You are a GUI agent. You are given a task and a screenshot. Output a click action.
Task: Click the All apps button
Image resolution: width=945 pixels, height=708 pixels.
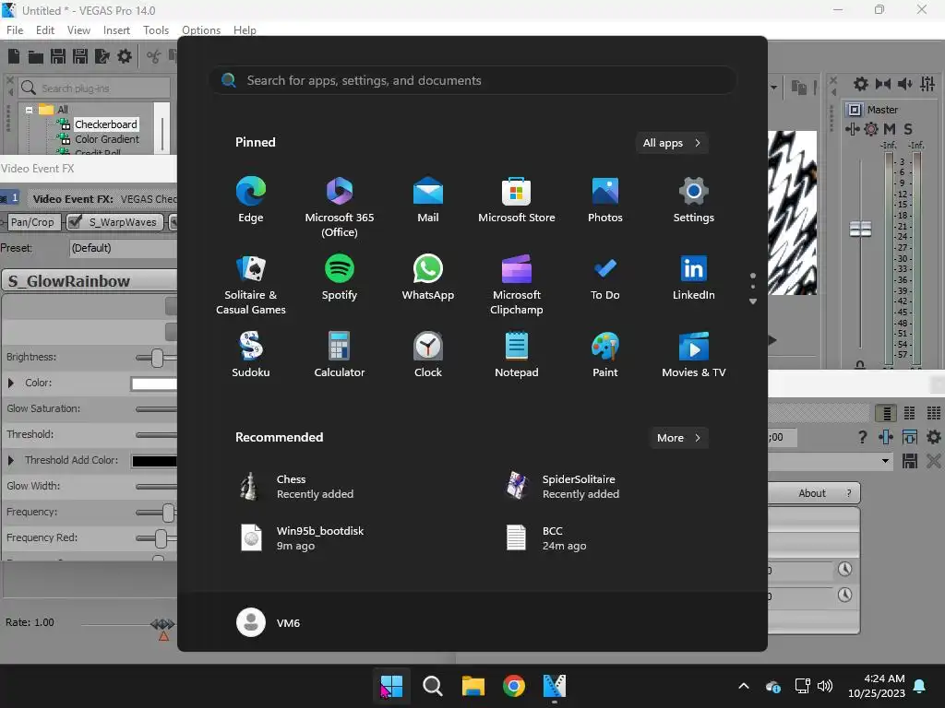click(x=672, y=143)
